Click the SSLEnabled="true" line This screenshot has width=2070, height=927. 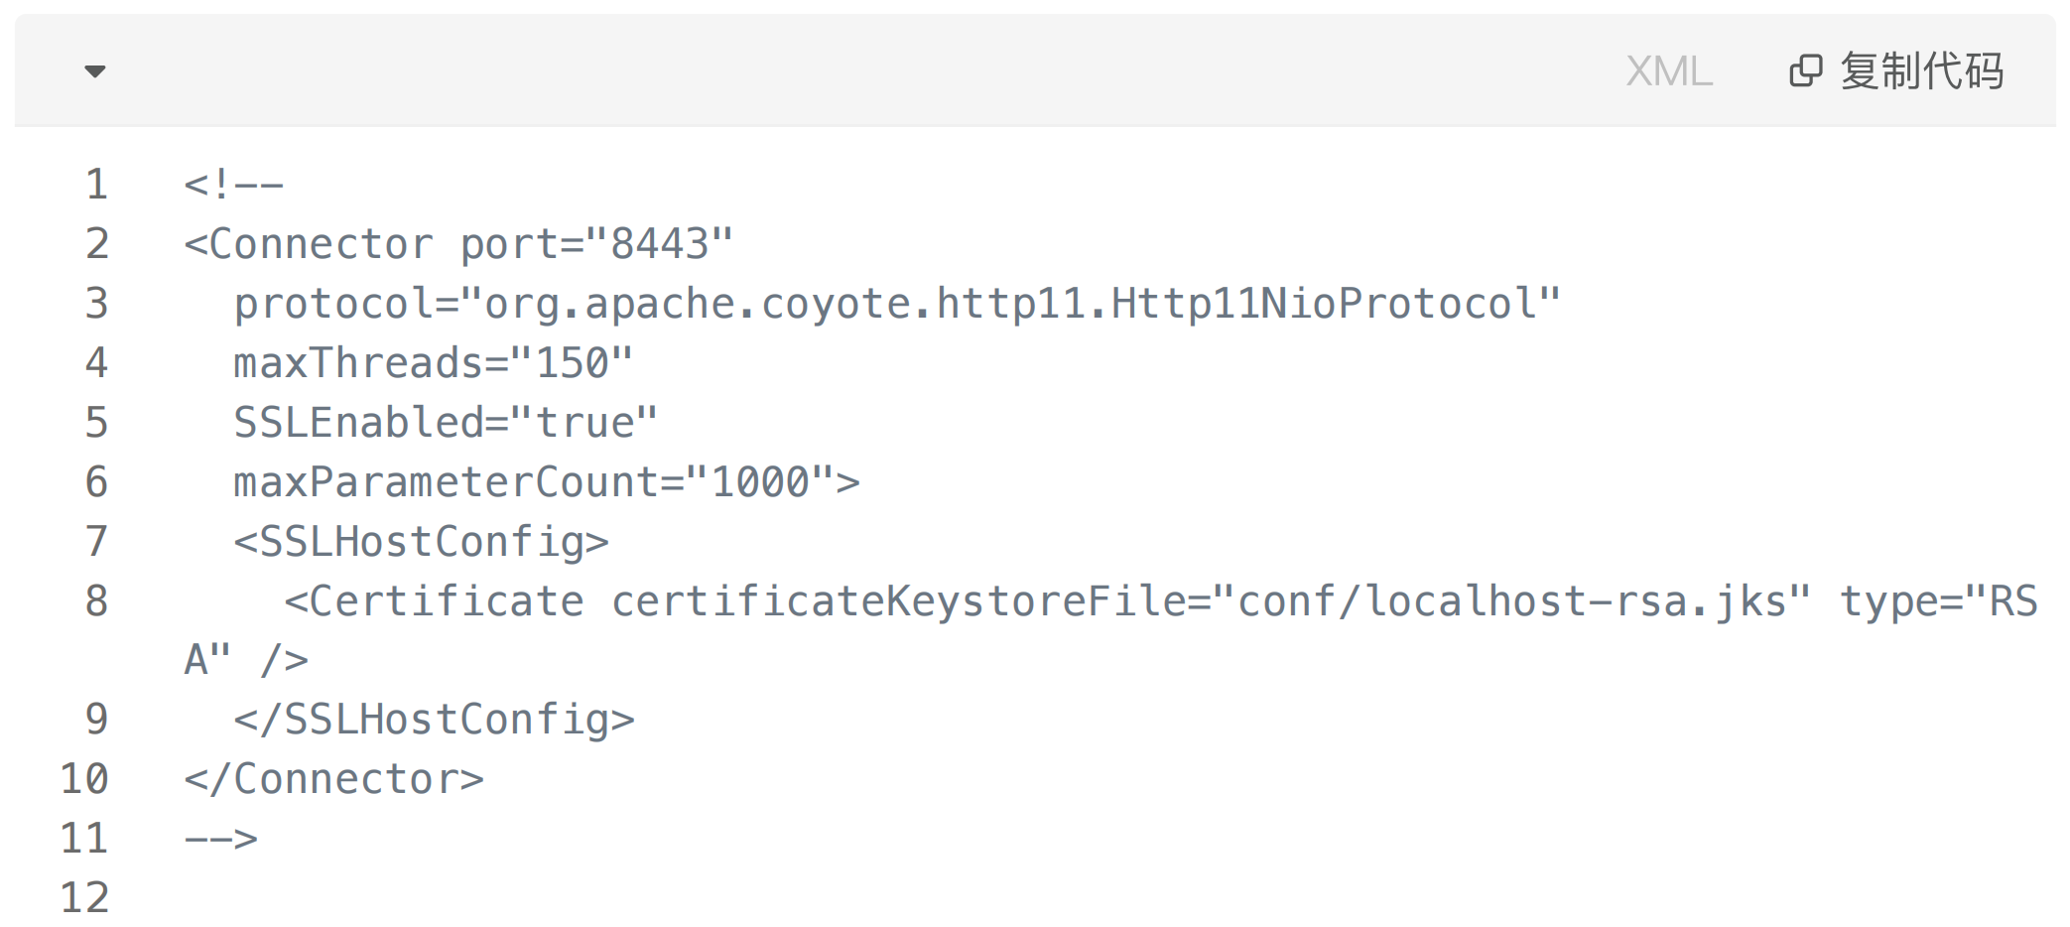(446, 423)
